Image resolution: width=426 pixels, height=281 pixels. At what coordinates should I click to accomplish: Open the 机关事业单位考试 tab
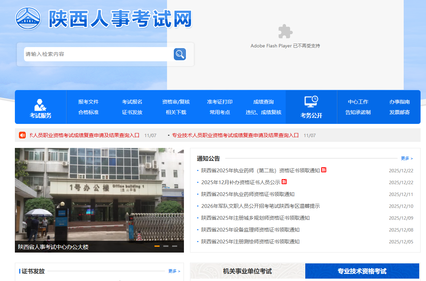pyautogui.click(x=247, y=271)
